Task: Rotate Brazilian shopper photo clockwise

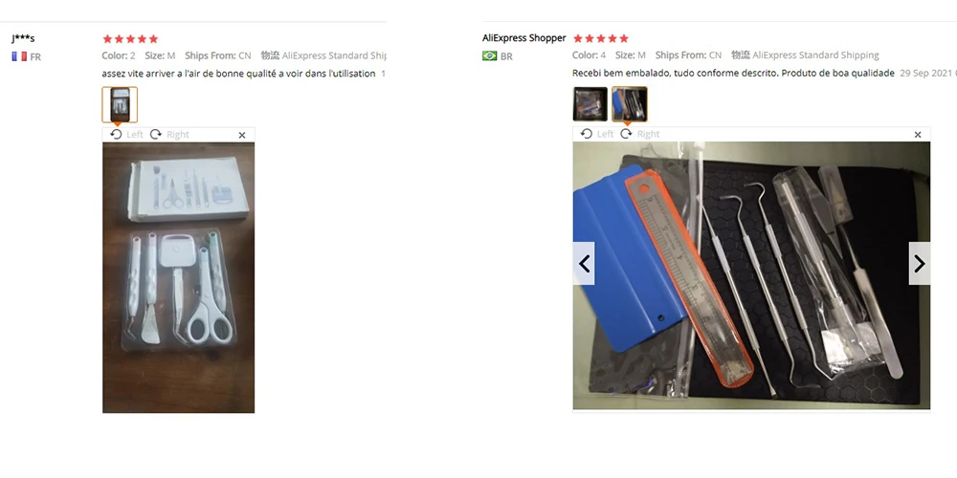Action: point(640,134)
